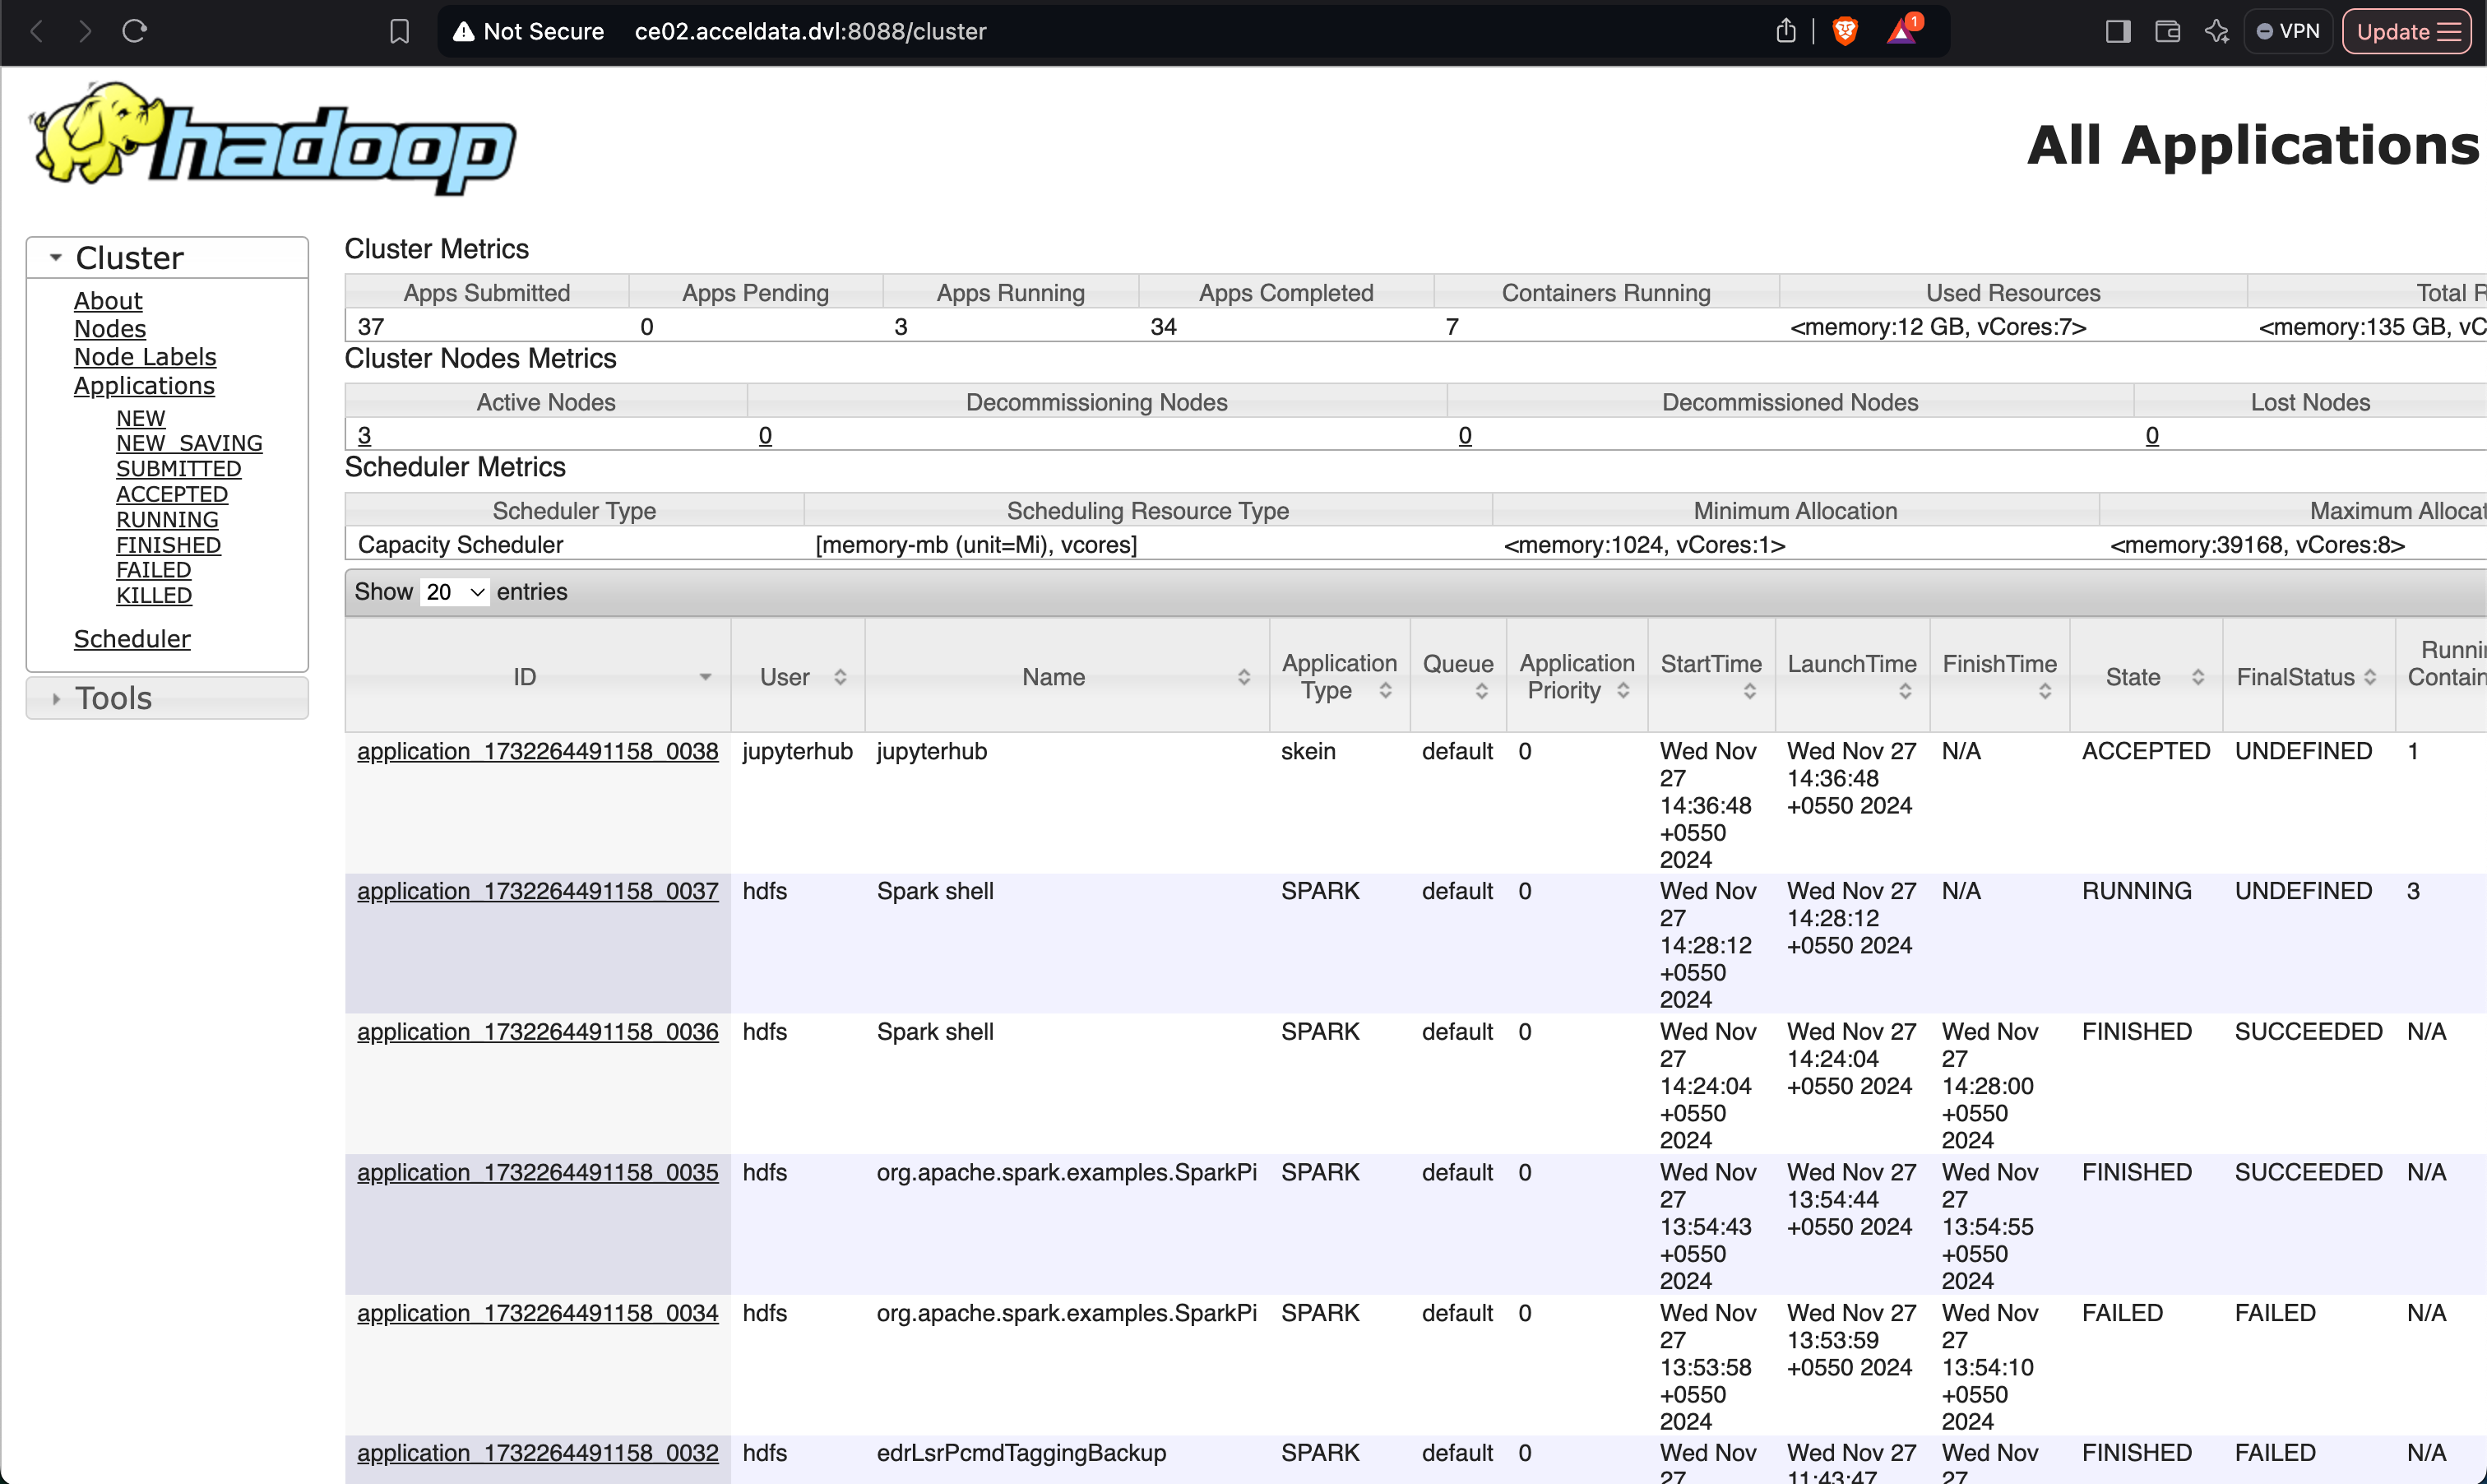This screenshot has height=1484, width=2487.
Task: Click the browser back arrow
Action: click(37, 31)
